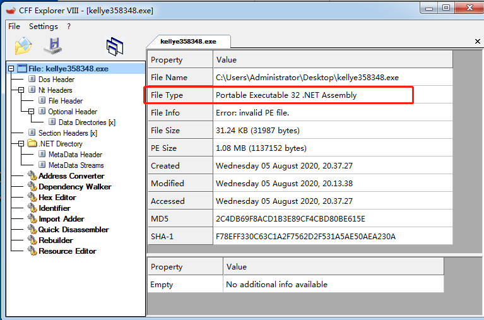This screenshot has height=320, width=484.
Task: Open Dos Header in the tree
Action: 56,80
